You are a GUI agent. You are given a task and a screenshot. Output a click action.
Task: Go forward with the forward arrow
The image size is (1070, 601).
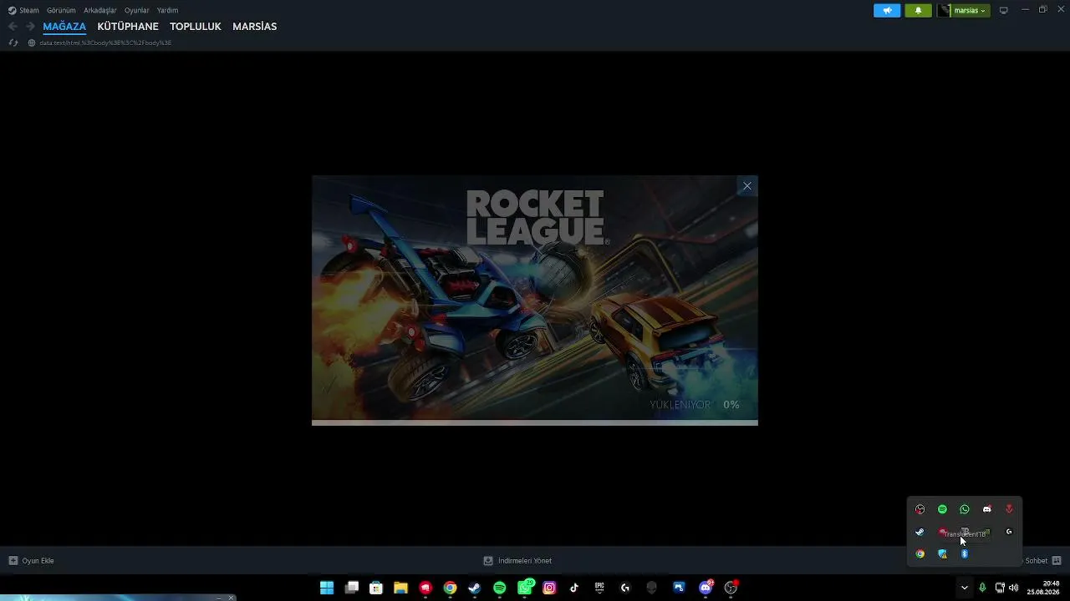click(30, 27)
